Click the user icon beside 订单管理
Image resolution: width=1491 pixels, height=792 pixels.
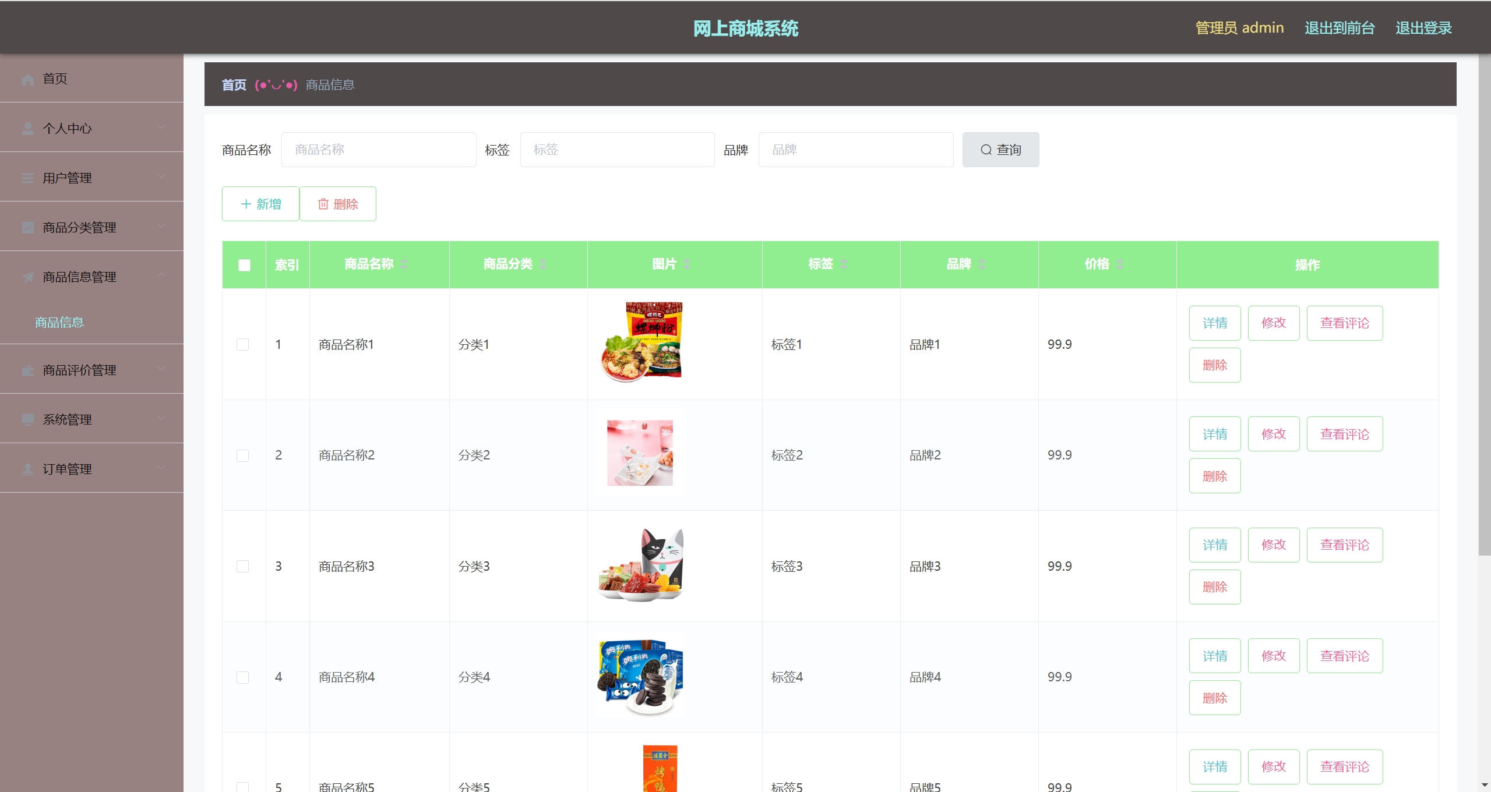coord(27,469)
